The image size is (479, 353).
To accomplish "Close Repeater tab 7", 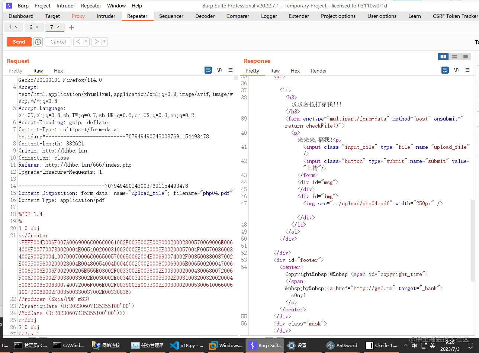I will click(x=58, y=27).
